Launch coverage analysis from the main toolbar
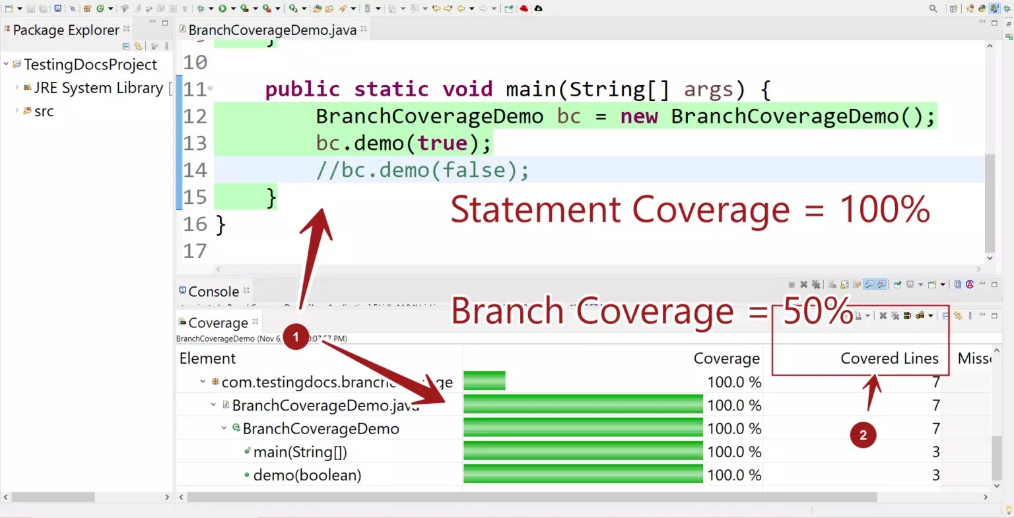Image resolution: width=1014 pixels, height=518 pixels. tap(243, 9)
